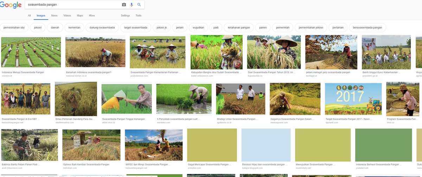Open 'Strategi Untuk Swasembada Pangan' image
Screen dimensions: 422x177
click(241, 99)
